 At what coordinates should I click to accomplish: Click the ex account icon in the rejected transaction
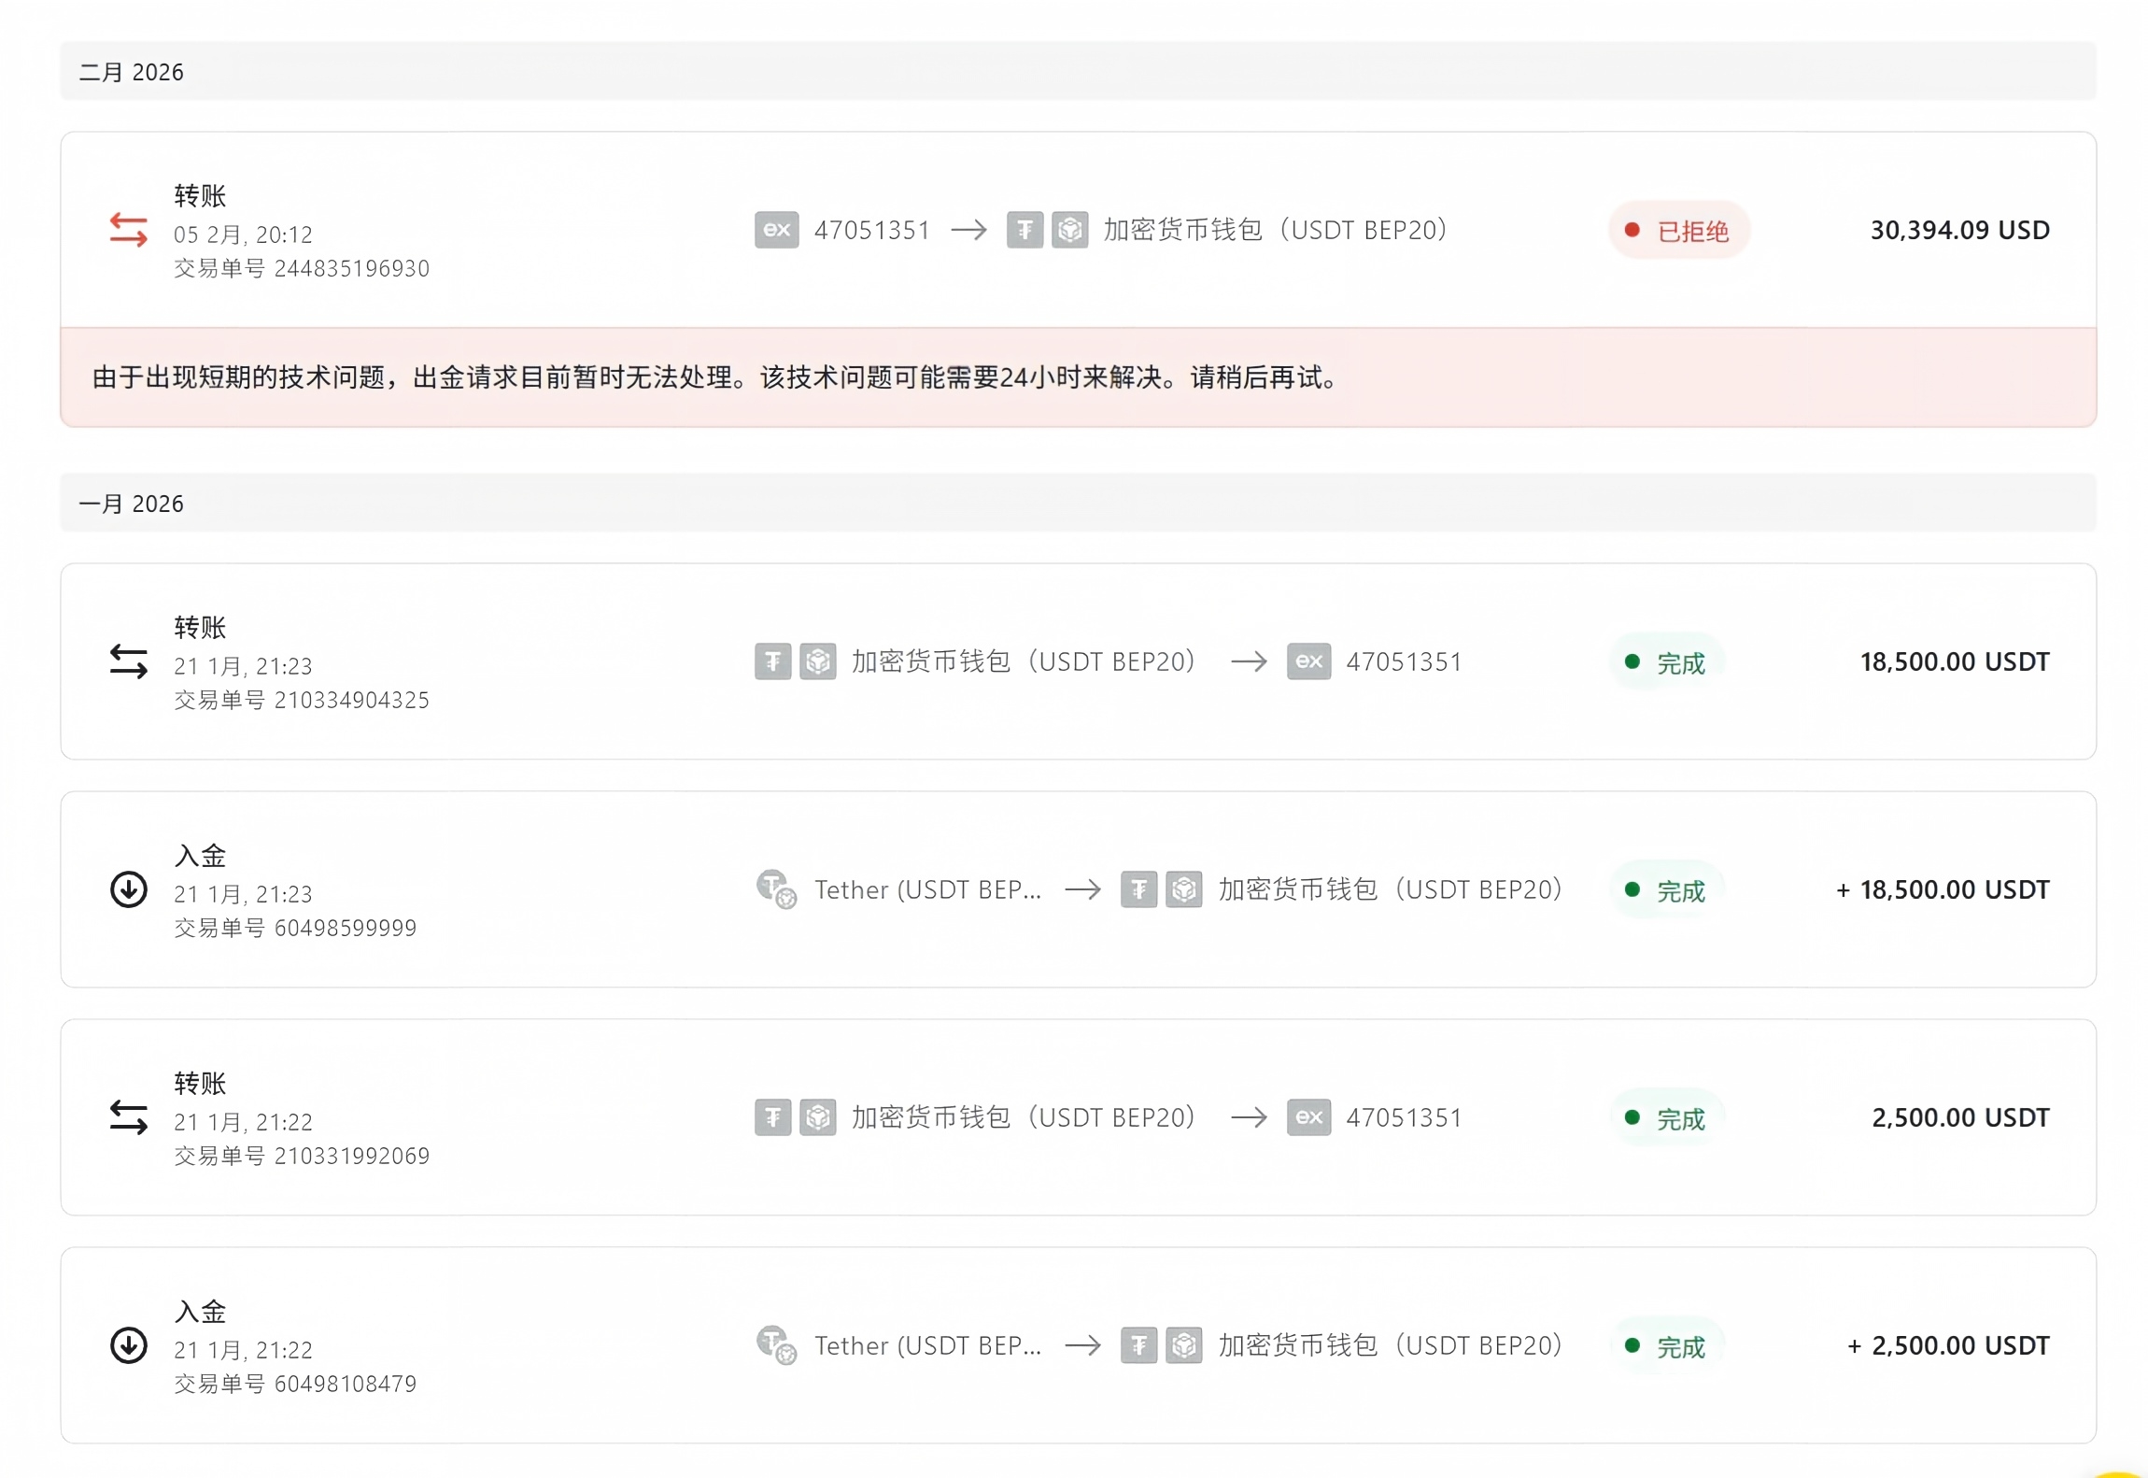pos(776,230)
